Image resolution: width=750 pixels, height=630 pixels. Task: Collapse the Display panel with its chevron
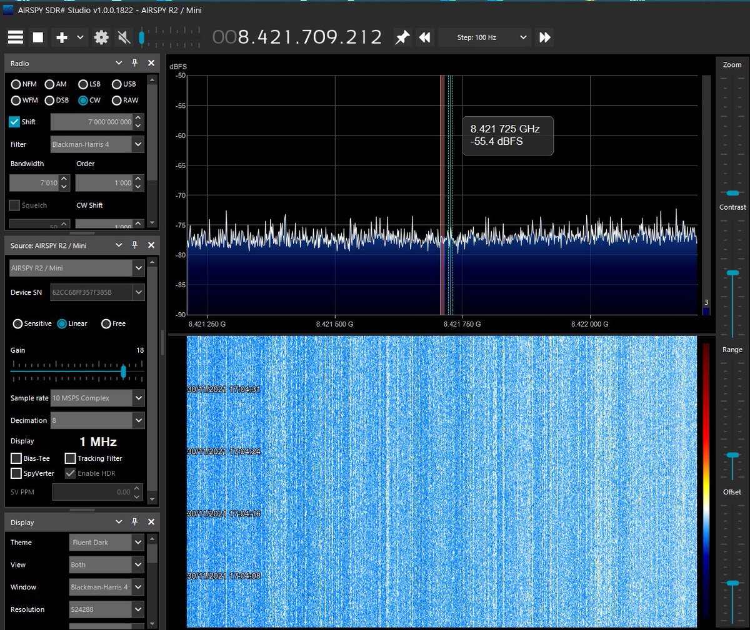tap(119, 522)
